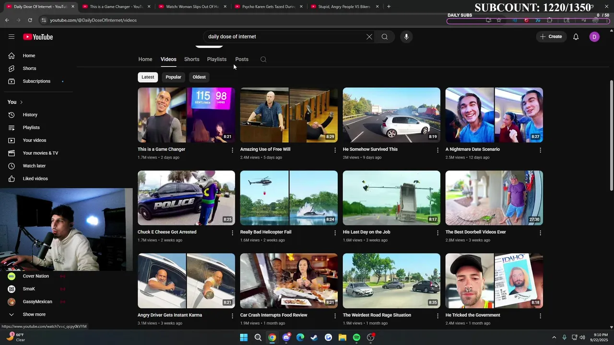
Task: Open options for Amazing Use of Free Will
Action: coord(335,150)
